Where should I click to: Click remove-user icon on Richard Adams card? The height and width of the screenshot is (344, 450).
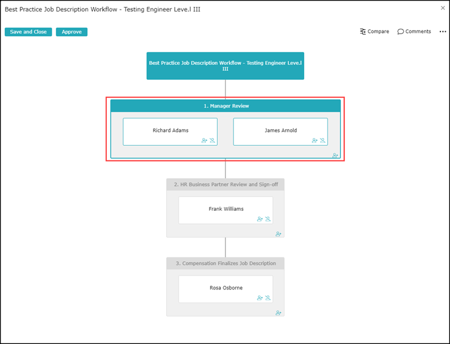point(212,140)
